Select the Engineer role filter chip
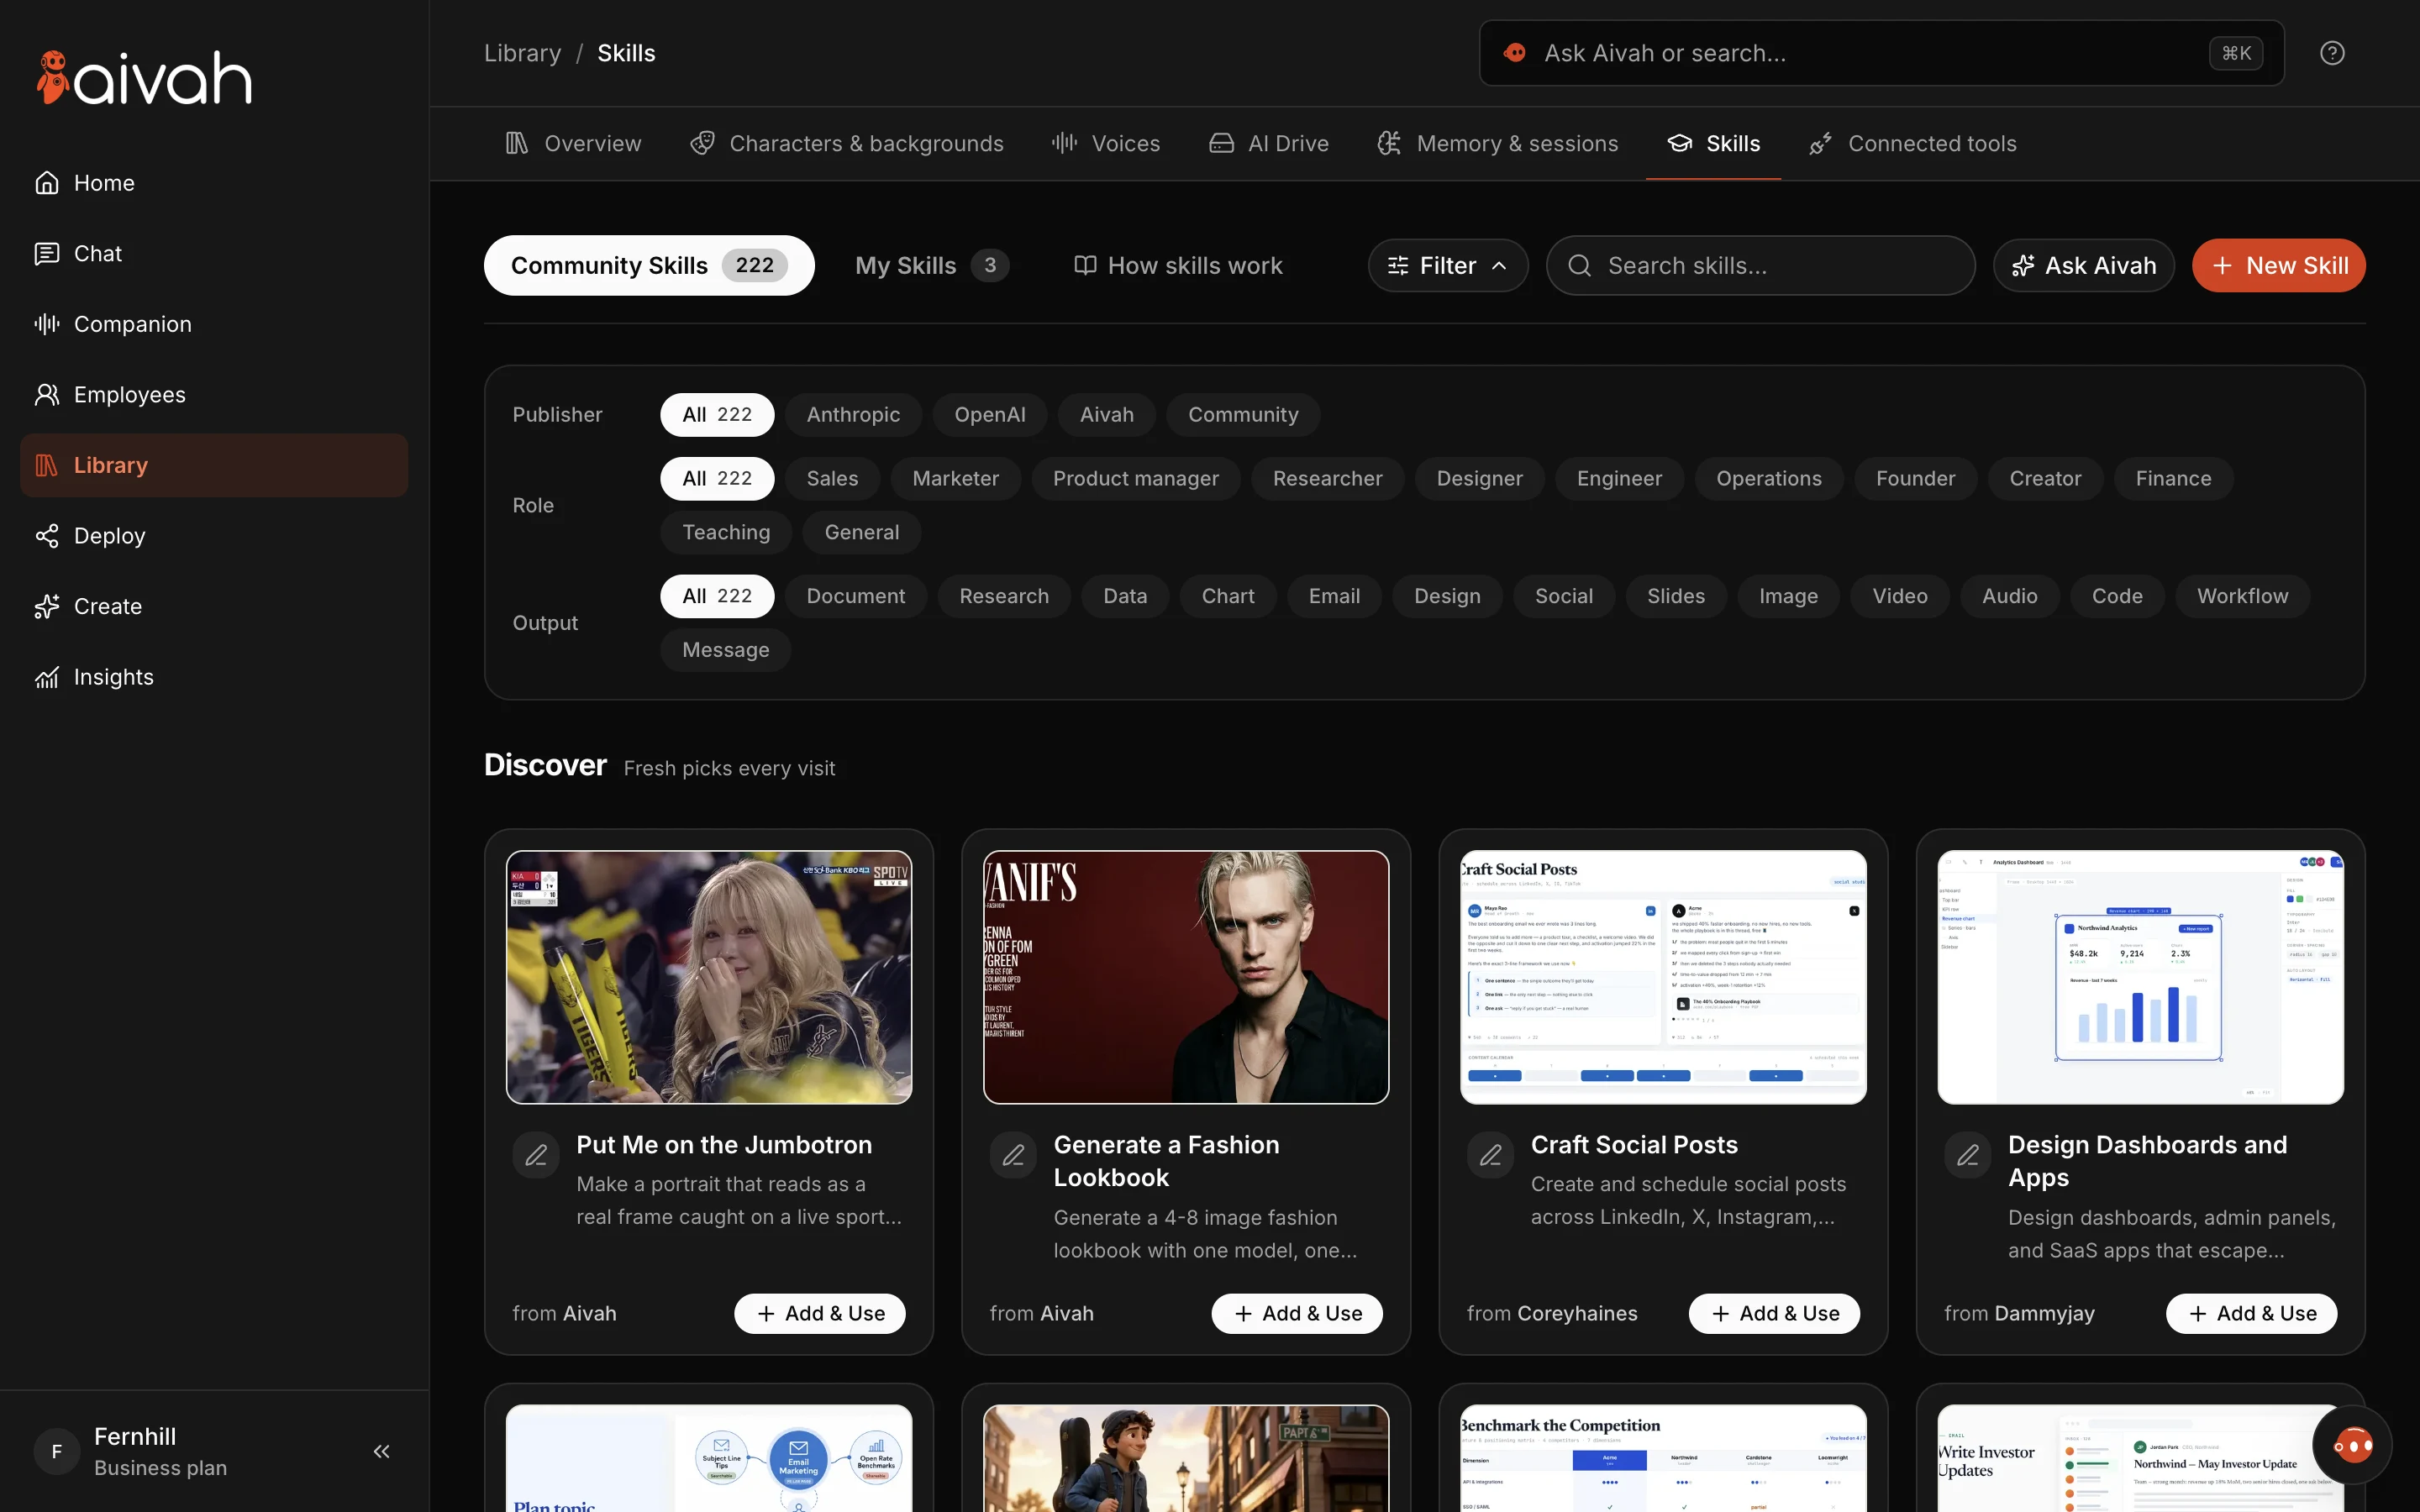The height and width of the screenshot is (1512, 2420). pyautogui.click(x=1619, y=479)
